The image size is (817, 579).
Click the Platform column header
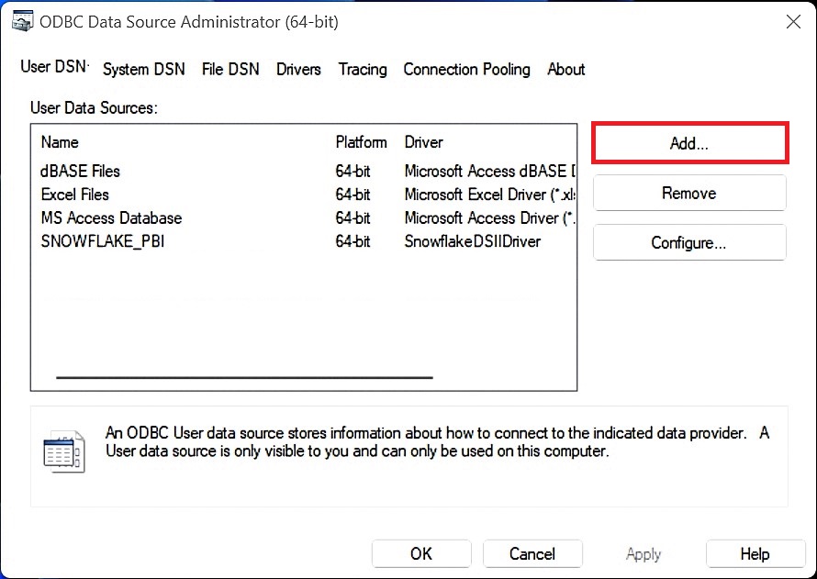click(x=361, y=142)
